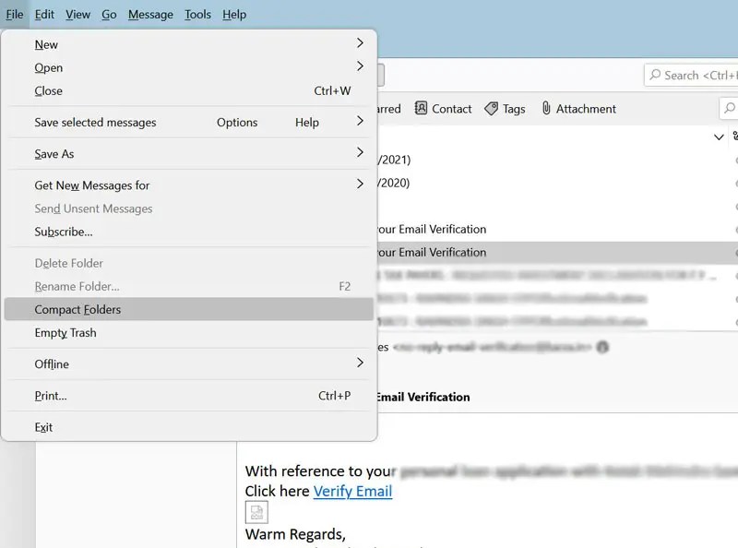The height and width of the screenshot is (548, 738).
Task: Choose Empty Trash
Action: 190,332
